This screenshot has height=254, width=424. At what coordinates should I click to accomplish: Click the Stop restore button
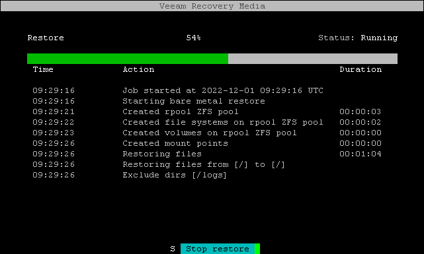[220, 249]
